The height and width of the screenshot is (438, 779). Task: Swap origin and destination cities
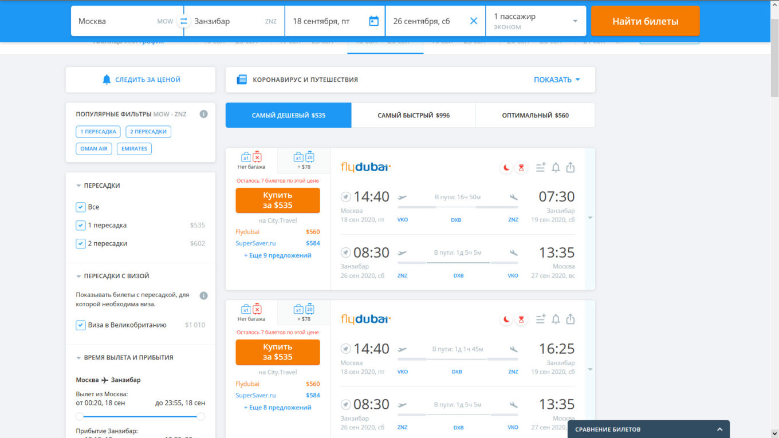pyautogui.click(x=184, y=21)
